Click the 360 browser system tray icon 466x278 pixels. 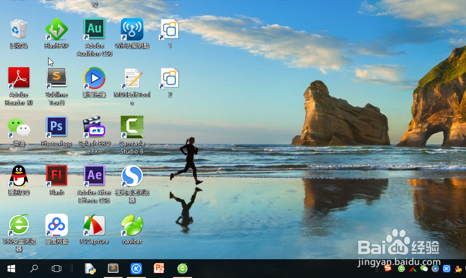pyautogui.click(x=401, y=269)
